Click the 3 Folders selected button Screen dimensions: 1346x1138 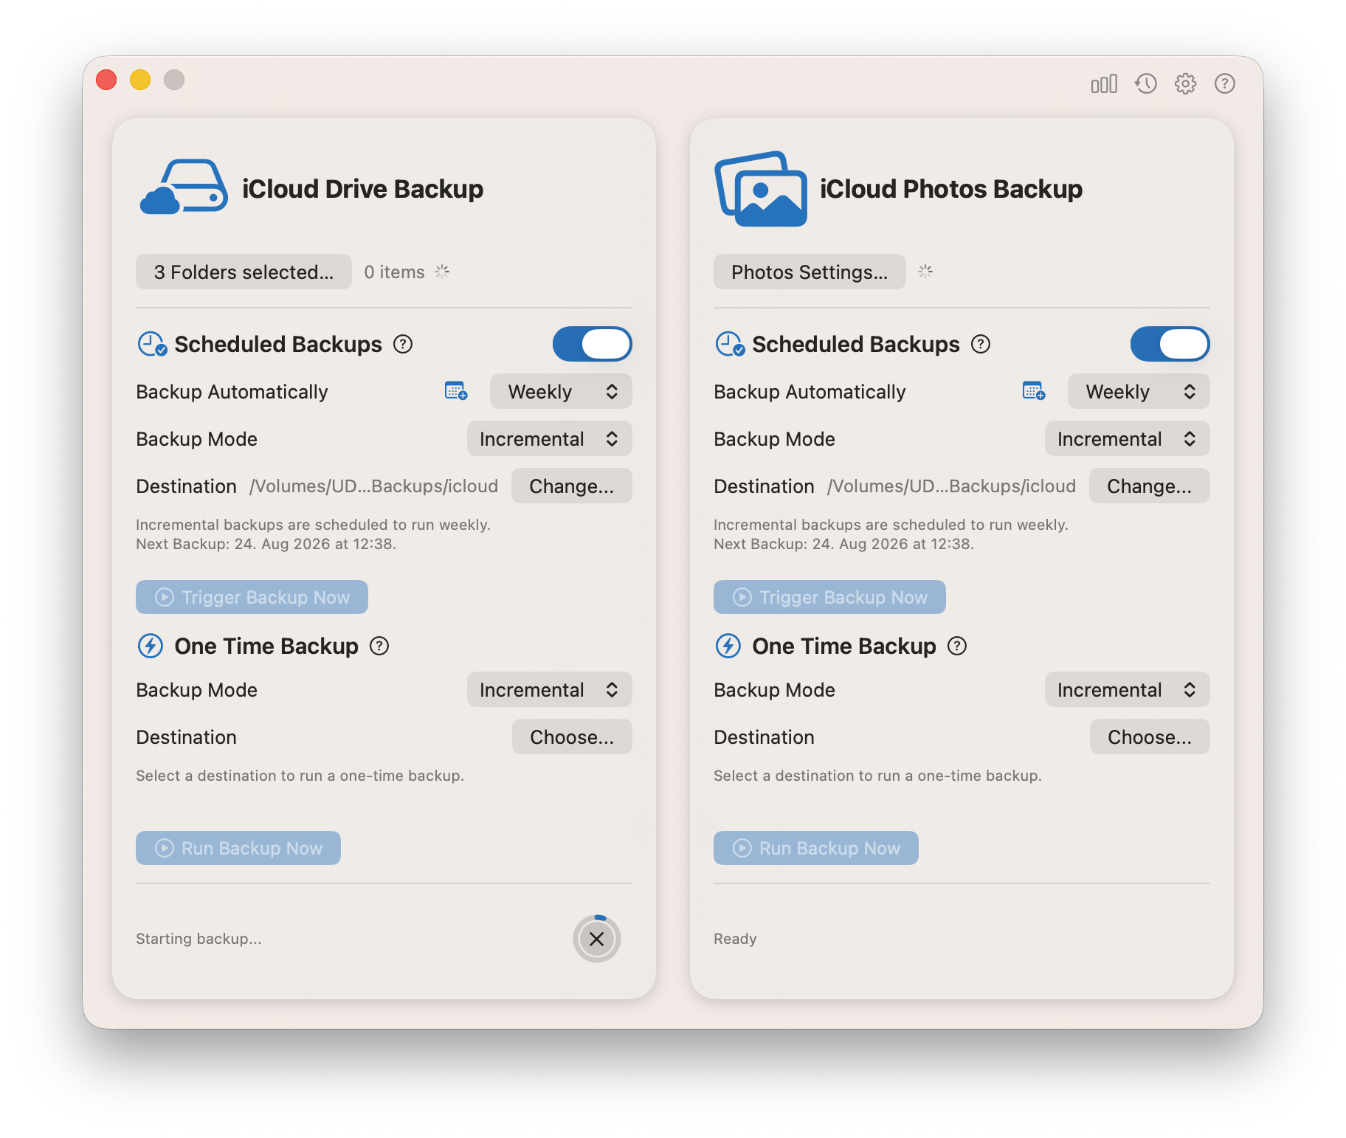click(244, 272)
